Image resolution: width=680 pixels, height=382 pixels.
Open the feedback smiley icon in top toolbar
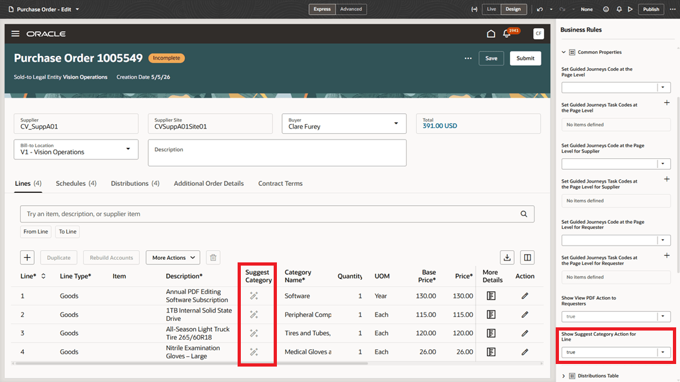click(x=606, y=9)
